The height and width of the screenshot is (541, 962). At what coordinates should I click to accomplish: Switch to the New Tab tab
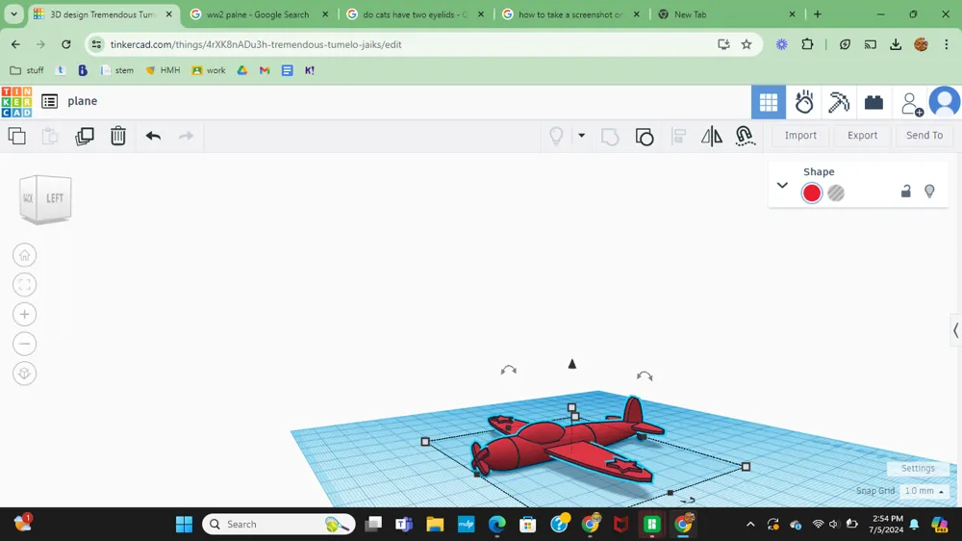(x=690, y=14)
